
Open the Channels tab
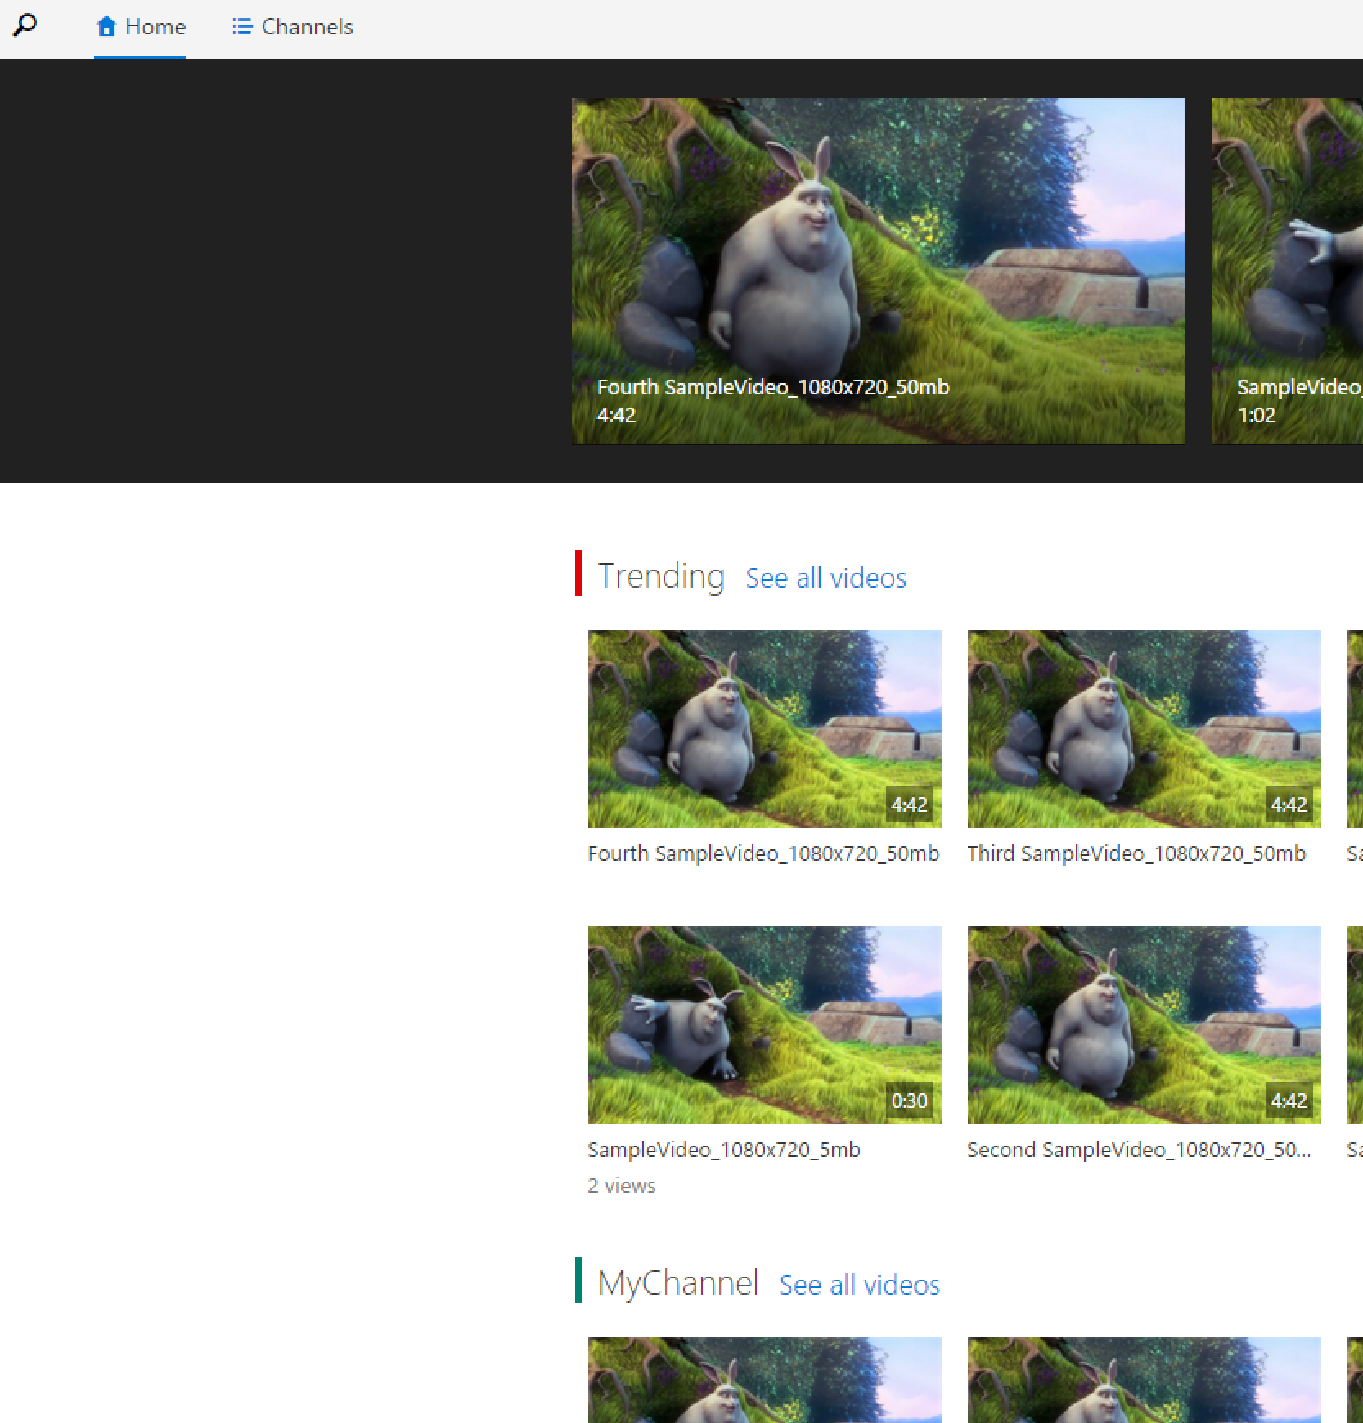(x=293, y=29)
